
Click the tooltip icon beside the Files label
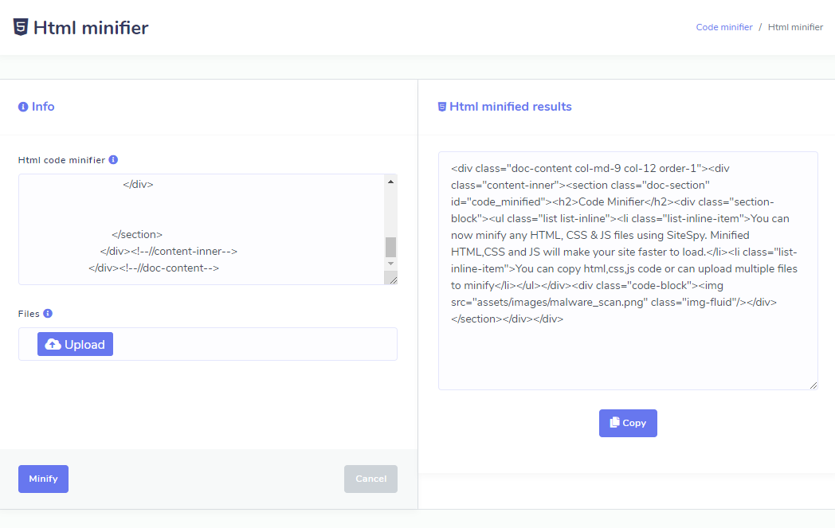(48, 314)
